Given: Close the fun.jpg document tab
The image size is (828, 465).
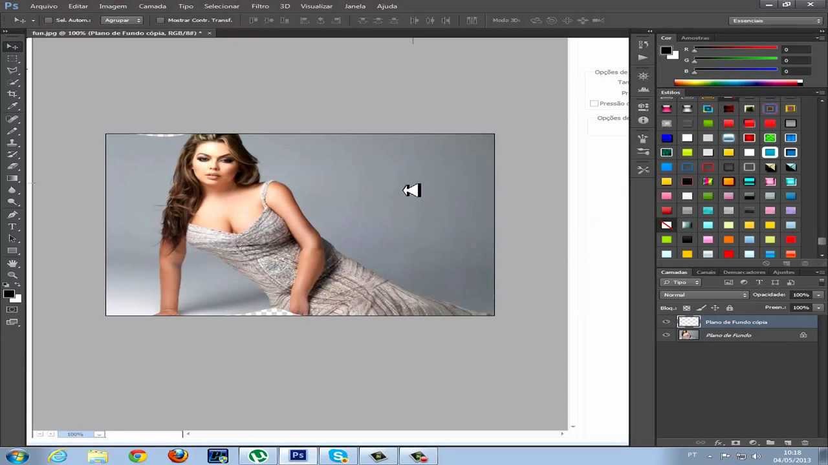Looking at the screenshot, I should tap(209, 33).
